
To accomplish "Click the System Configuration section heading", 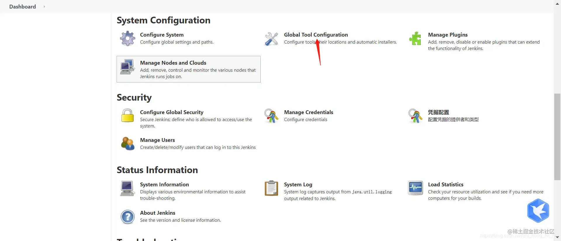I will point(164,20).
